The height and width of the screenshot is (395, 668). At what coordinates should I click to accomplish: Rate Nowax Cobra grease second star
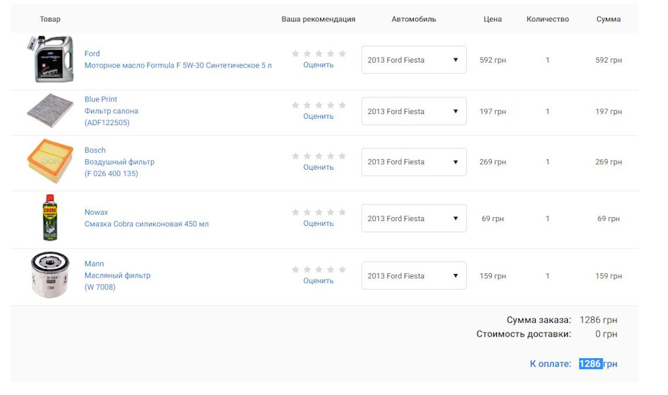pyautogui.click(x=307, y=212)
